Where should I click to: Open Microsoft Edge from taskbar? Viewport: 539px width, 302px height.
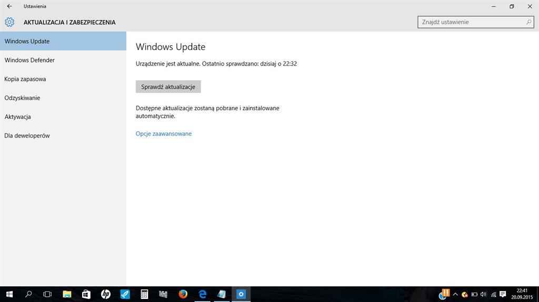(203, 294)
